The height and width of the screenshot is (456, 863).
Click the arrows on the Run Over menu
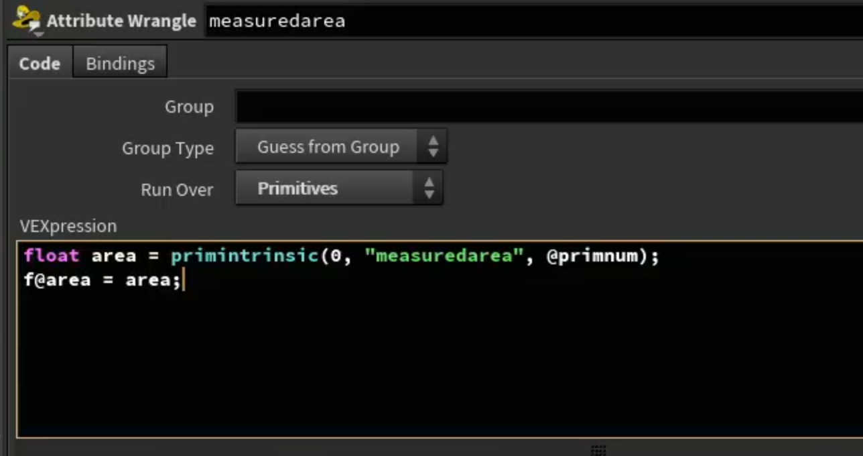click(429, 188)
